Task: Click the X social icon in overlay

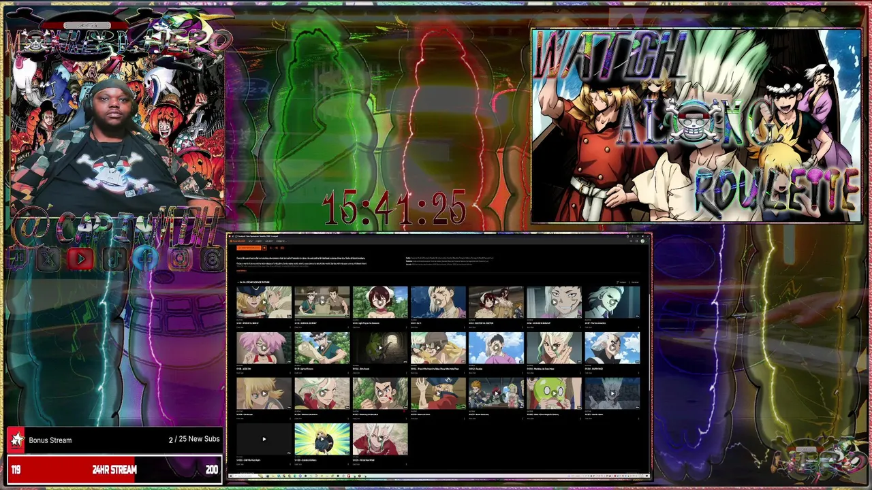Action: (49, 259)
